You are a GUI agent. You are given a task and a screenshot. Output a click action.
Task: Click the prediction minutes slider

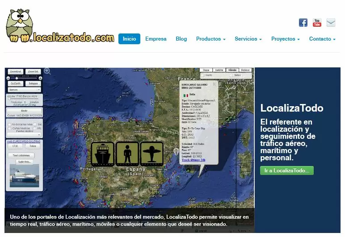23,99
